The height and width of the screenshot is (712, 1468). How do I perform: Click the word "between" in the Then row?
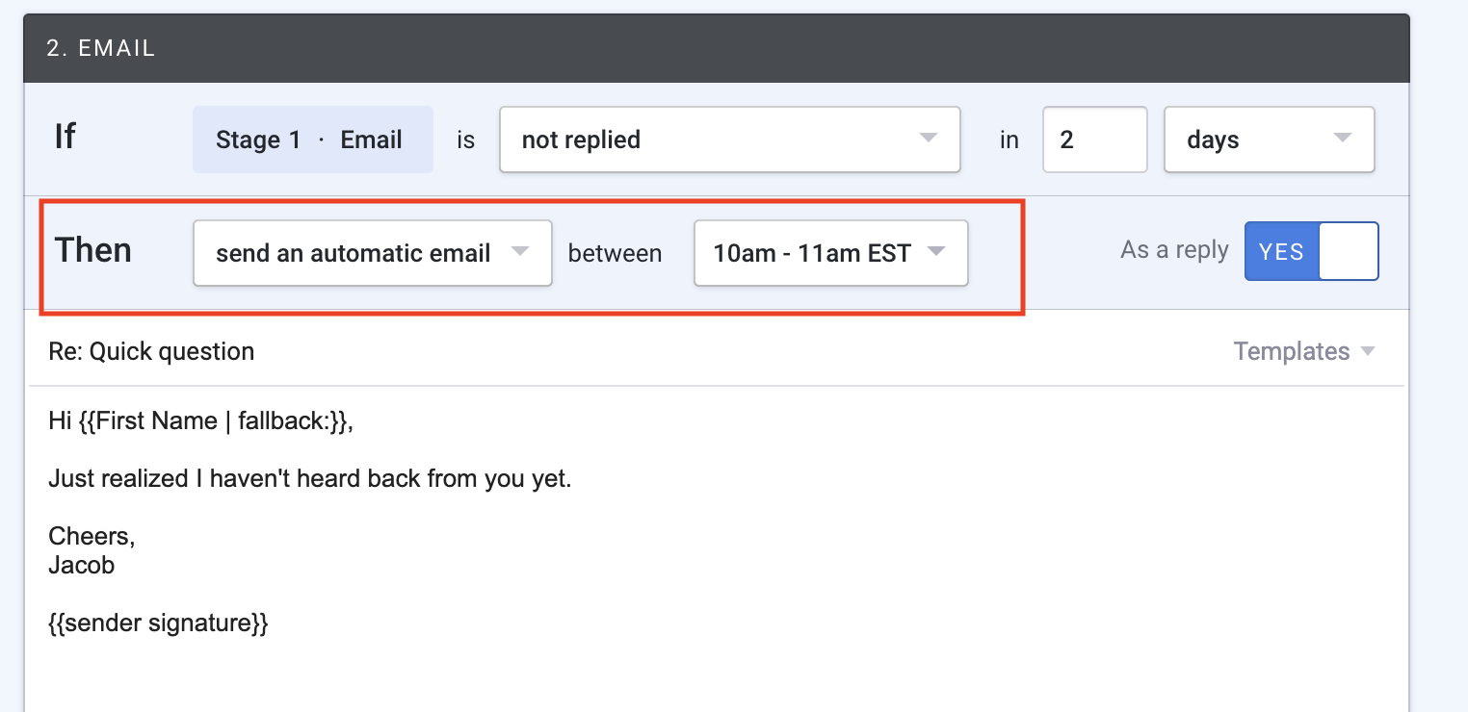pos(615,254)
